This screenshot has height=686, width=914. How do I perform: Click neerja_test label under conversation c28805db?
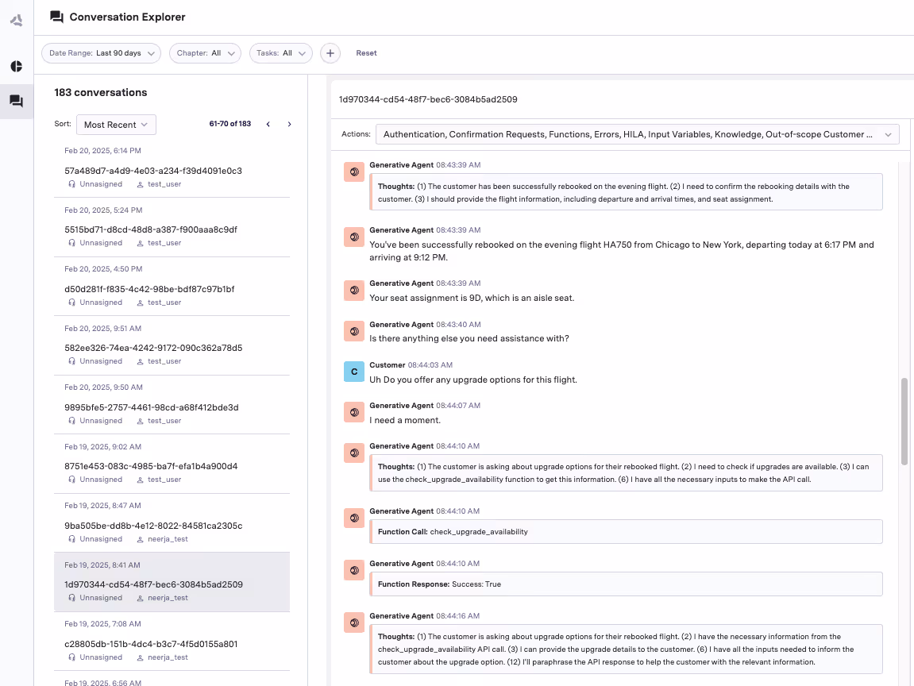tap(168, 657)
